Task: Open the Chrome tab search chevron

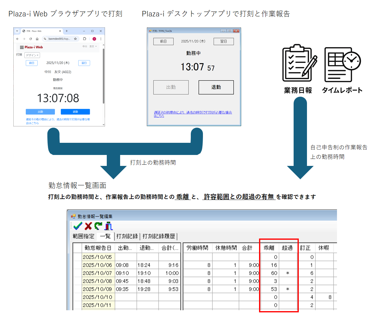Action: pos(17,31)
